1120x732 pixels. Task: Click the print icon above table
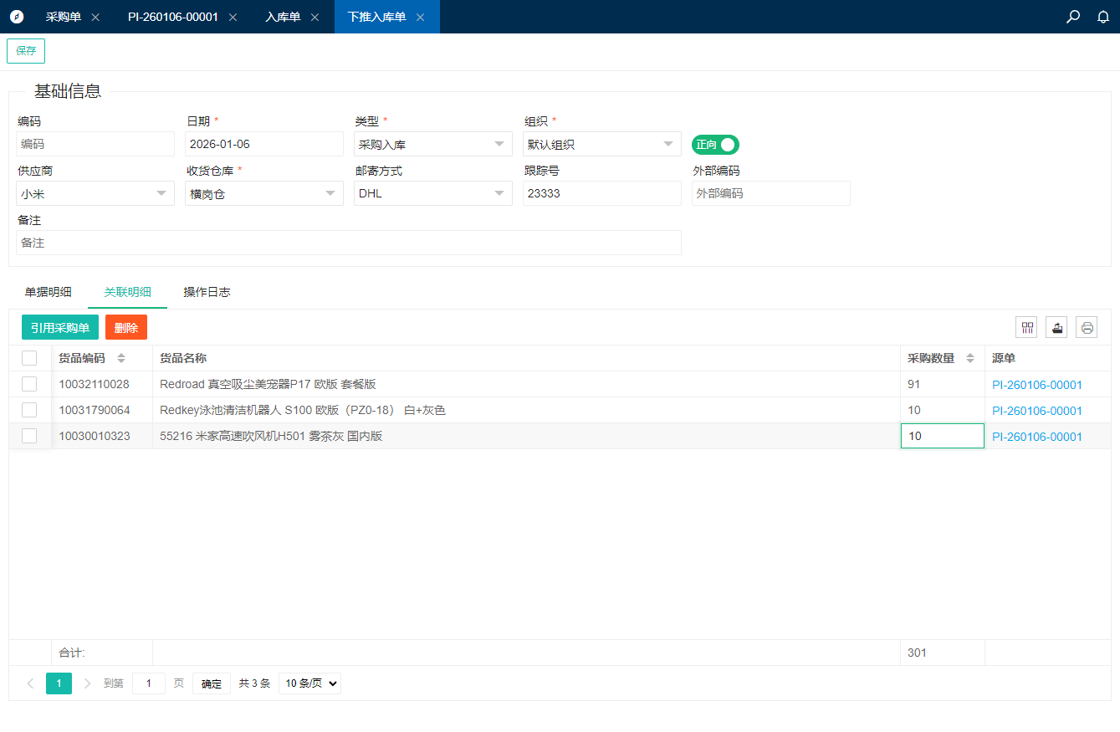[1087, 328]
